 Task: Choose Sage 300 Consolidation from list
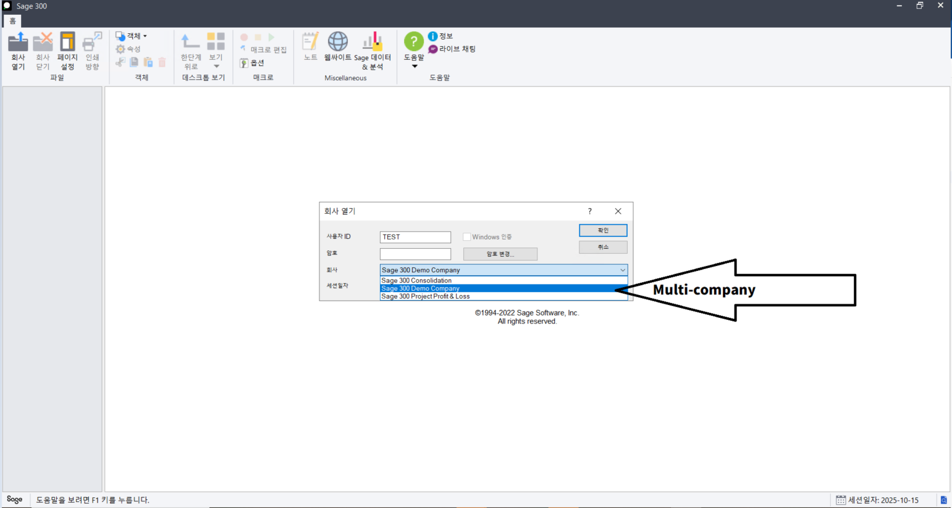click(503, 280)
